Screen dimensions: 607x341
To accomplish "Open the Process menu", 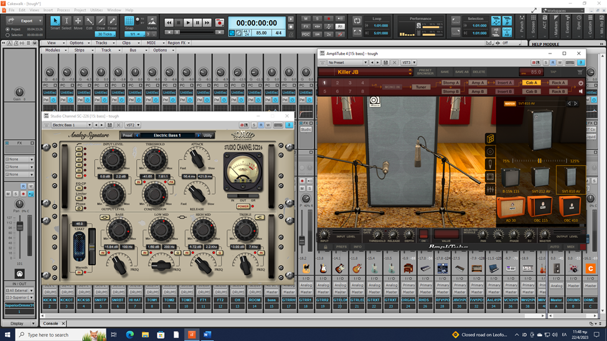I will coord(63,10).
